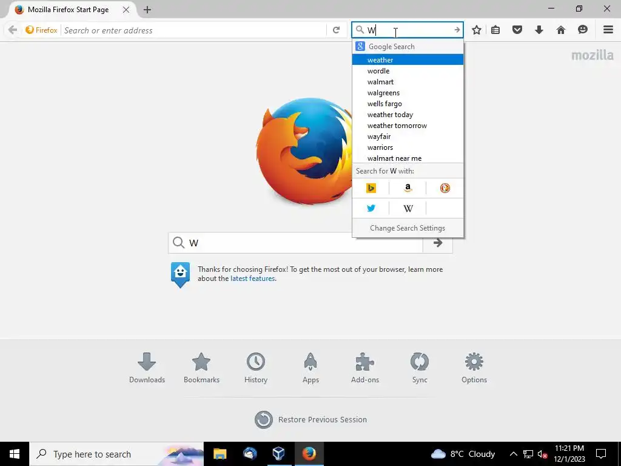Choose the 'weather today' suggestion
This screenshot has width=621, height=466.
(x=408, y=115)
